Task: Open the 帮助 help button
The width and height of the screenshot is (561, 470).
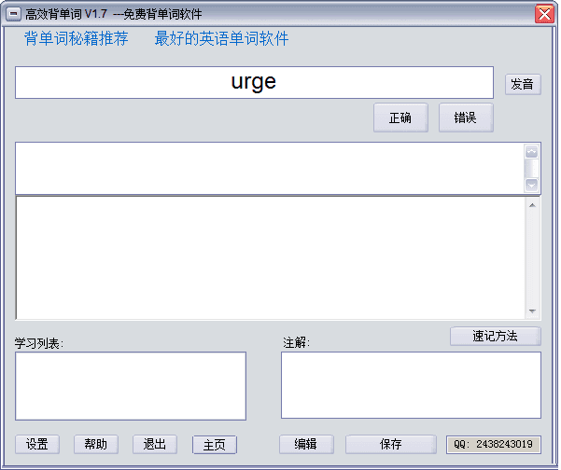Action: coord(96,444)
